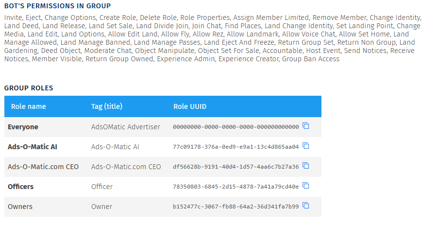
Task: Select the Ads-O-Matic.com CEO role name
Action: point(43,167)
